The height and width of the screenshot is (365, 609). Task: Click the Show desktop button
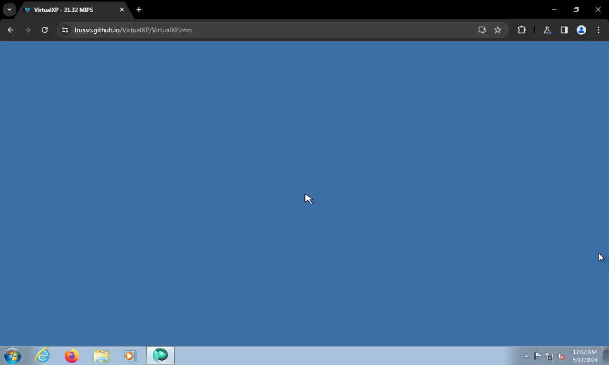coord(606,355)
